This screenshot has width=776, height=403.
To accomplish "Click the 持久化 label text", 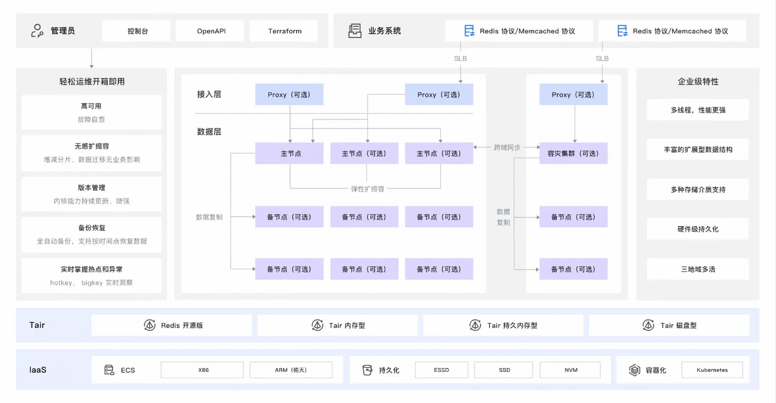I will (389, 370).
